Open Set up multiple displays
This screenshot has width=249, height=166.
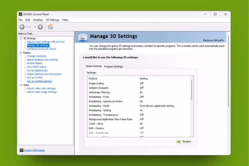pos(40,81)
